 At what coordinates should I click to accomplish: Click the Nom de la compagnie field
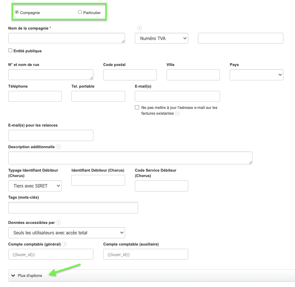coord(66,38)
